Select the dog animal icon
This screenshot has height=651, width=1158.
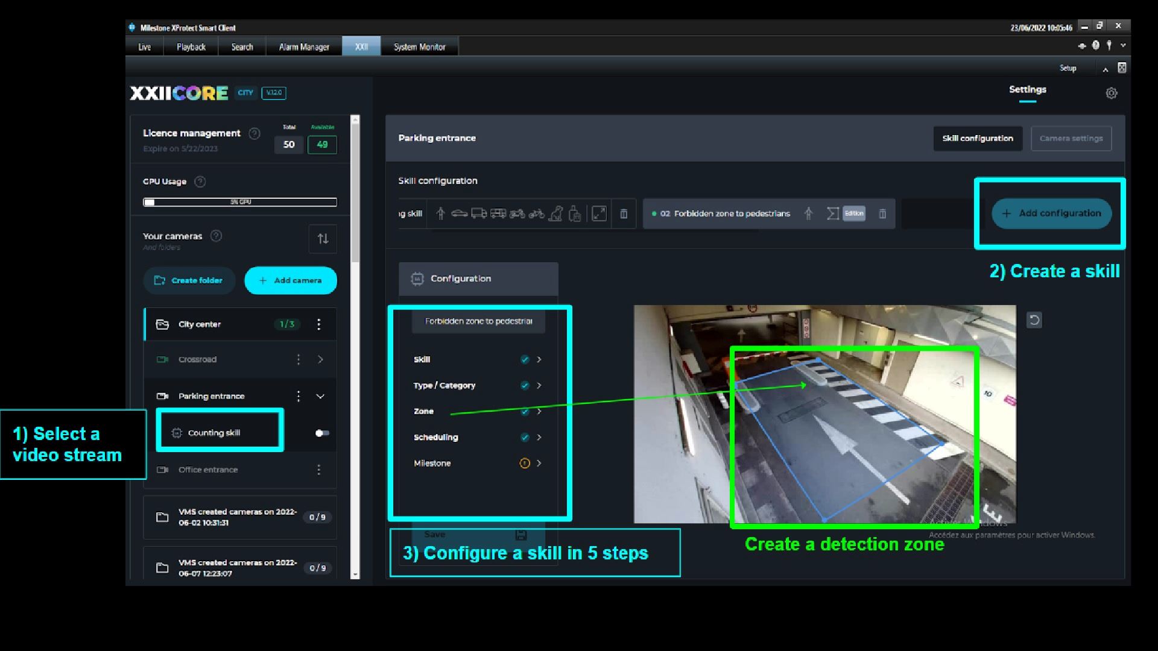(556, 213)
